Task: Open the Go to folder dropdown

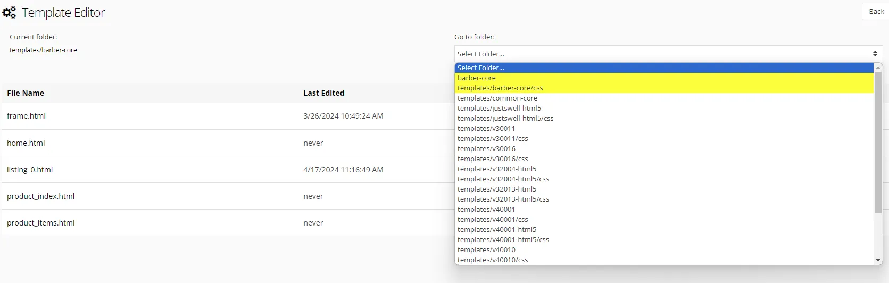Action: [x=668, y=54]
